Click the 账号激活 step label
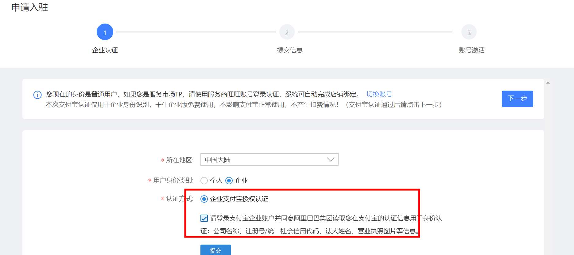This screenshot has width=574, height=255. coord(472,50)
